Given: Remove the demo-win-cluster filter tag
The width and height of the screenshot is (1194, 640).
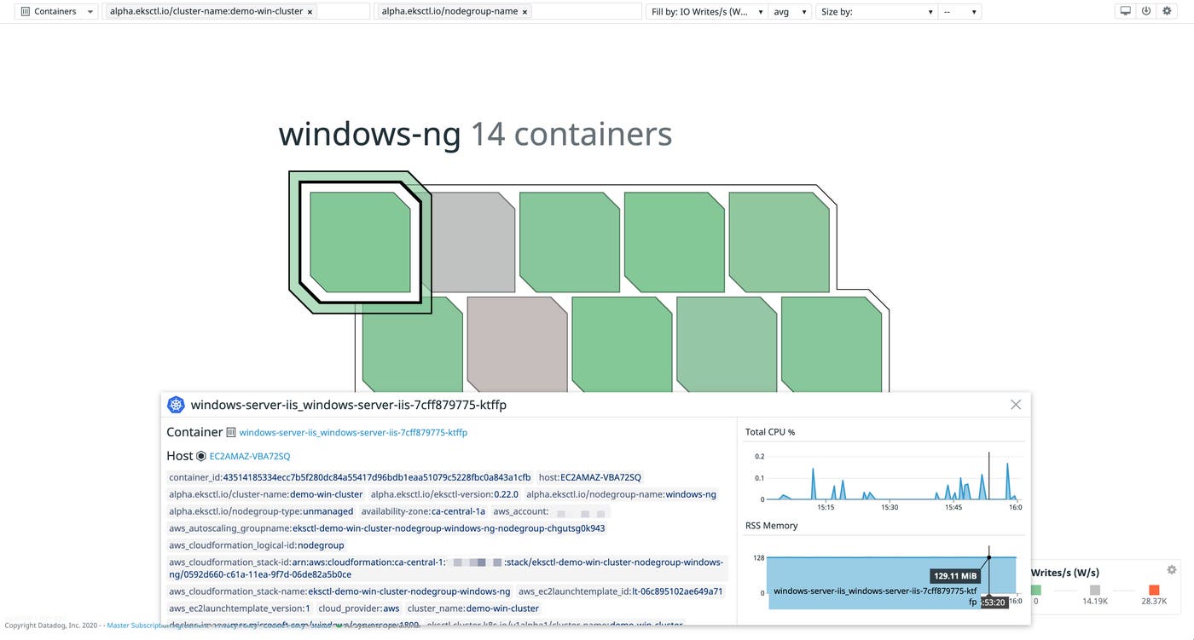Looking at the screenshot, I should pyautogui.click(x=310, y=11).
